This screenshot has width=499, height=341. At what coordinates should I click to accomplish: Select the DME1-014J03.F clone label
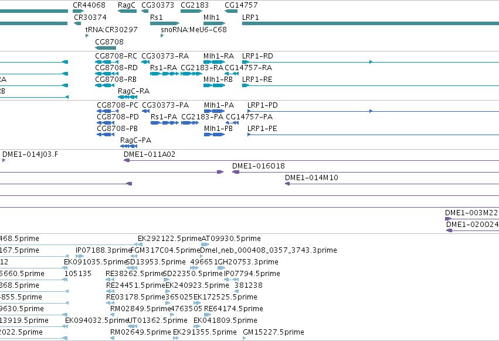[x=30, y=154]
